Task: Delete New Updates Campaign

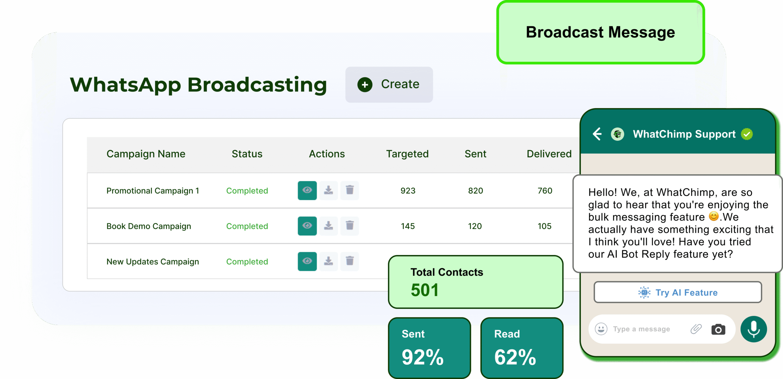Action: tap(350, 261)
